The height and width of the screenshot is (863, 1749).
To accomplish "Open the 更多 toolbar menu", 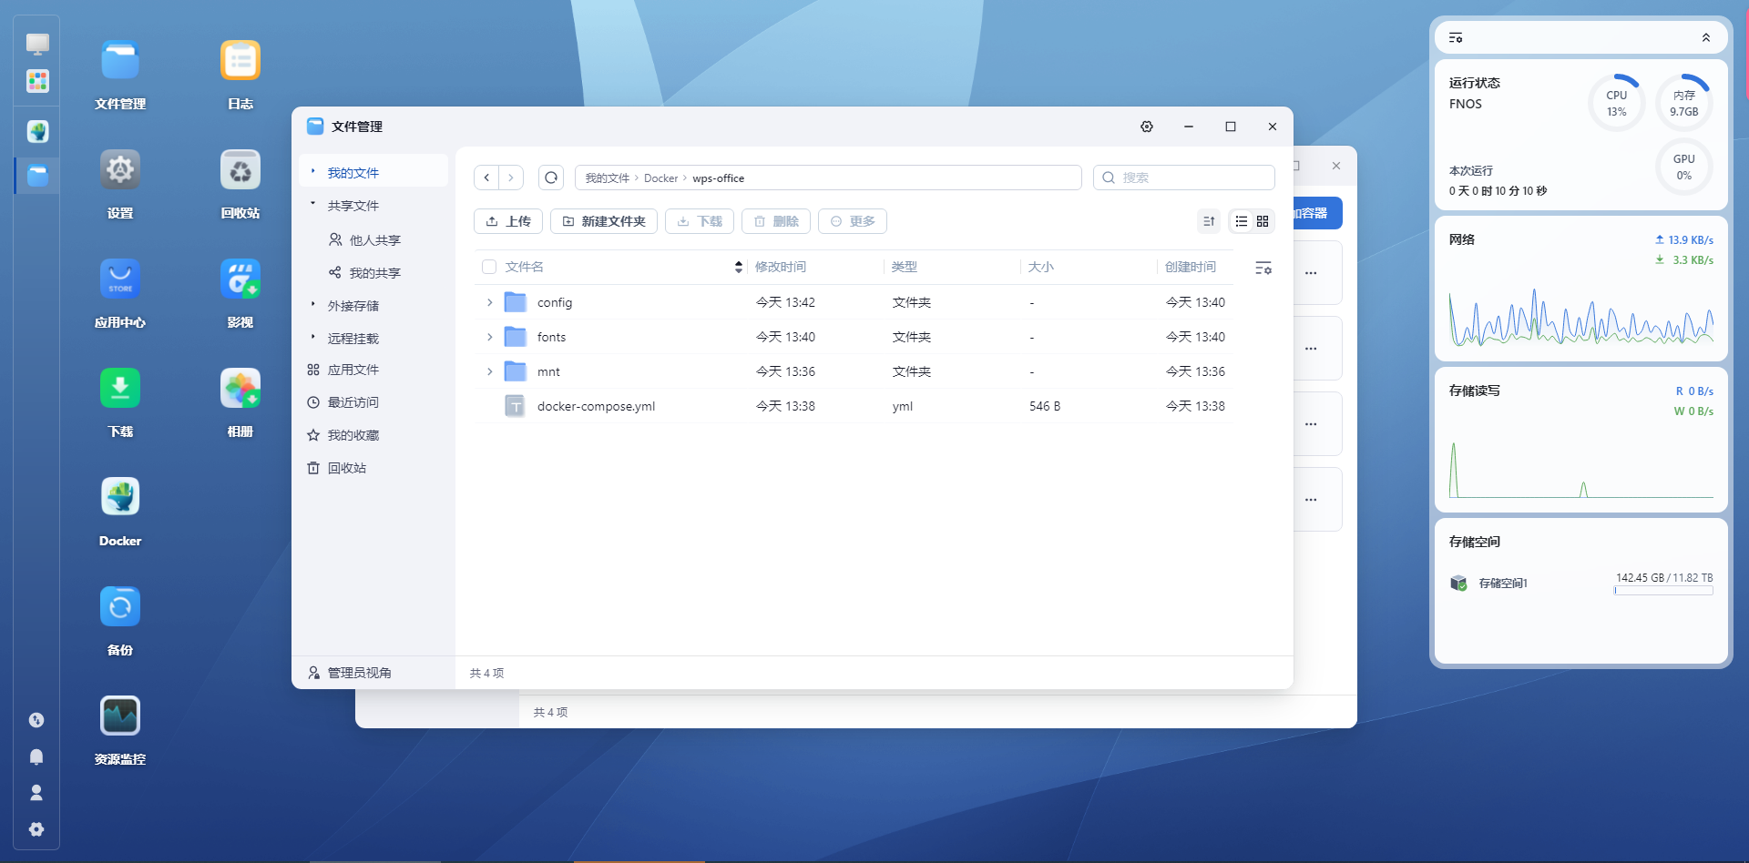I will click(853, 221).
